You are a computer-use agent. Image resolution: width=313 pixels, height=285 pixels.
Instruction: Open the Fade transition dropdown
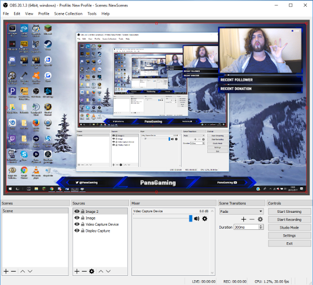pos(241,212)
